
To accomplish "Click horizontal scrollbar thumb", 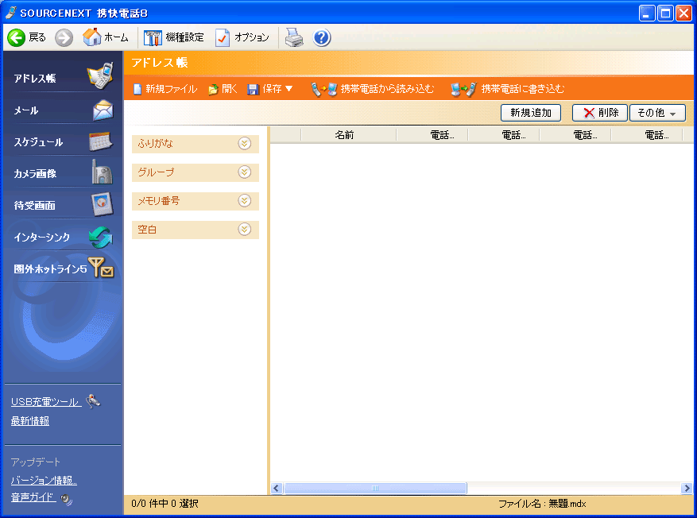I will click(x=375, y=489).
